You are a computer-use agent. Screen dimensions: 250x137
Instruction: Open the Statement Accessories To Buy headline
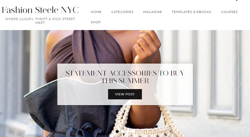(125, 77)
